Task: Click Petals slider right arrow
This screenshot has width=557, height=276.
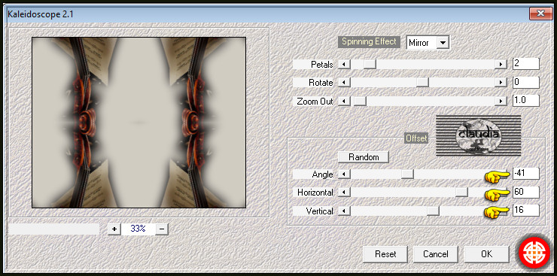Action: (x=501, y=64)
